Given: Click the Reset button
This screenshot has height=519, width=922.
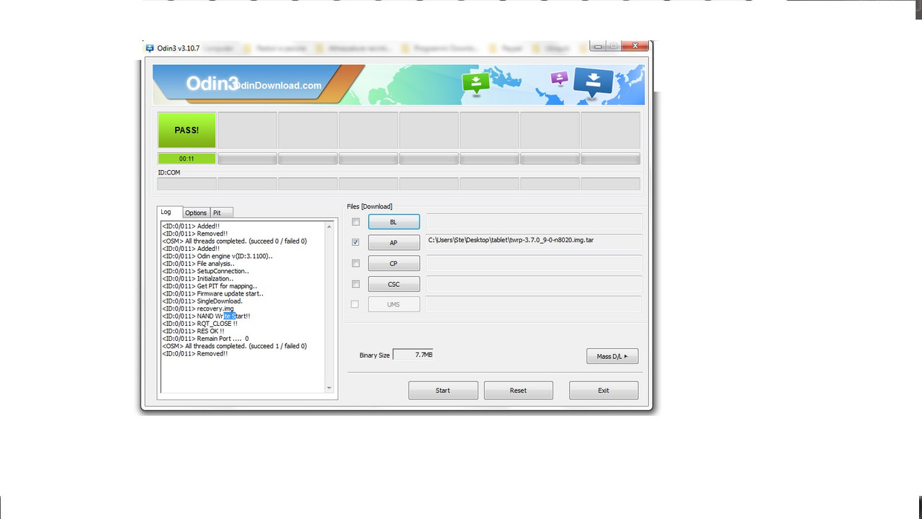Looking at the screenshot, I should coord(518,390).
